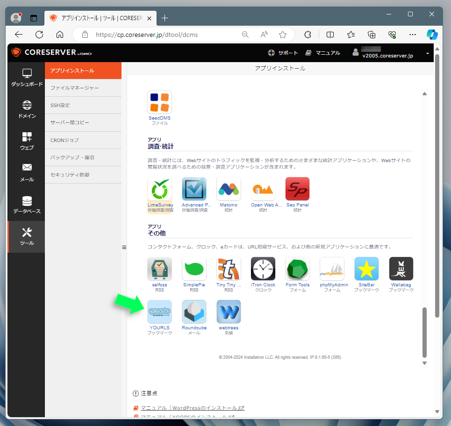Open the SeedDMS app icon
451x426 pixels.
pyautogui.click(x=159, y=102)
